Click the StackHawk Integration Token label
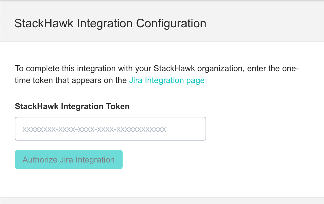 [x=72, y=106]
